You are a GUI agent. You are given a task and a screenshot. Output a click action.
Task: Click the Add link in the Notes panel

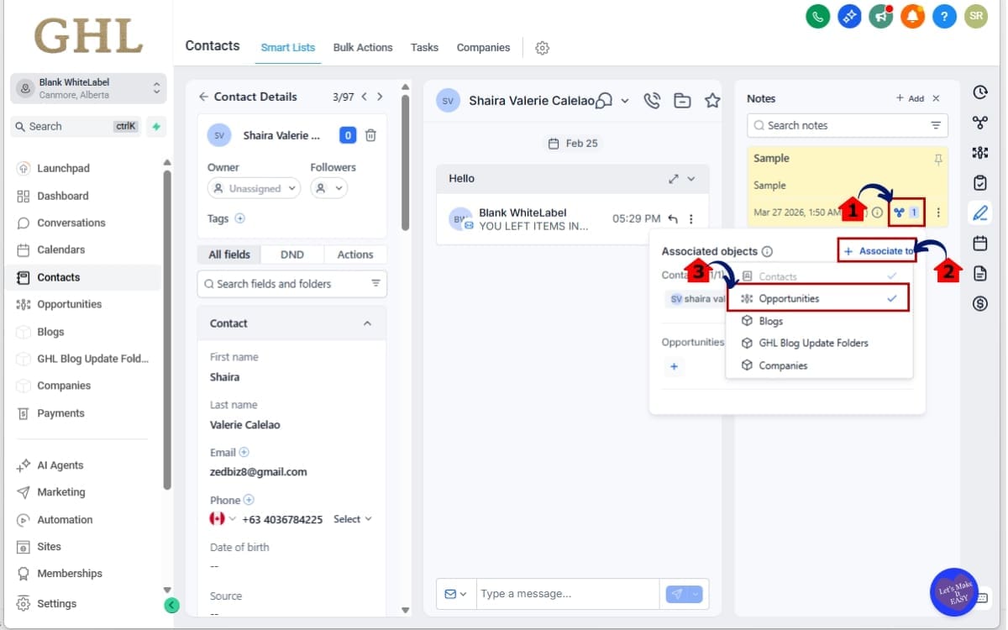click(913, 97)
